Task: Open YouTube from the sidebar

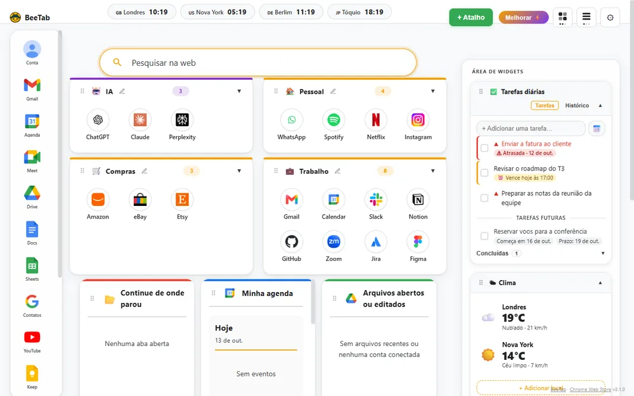Action: point(32,341)
